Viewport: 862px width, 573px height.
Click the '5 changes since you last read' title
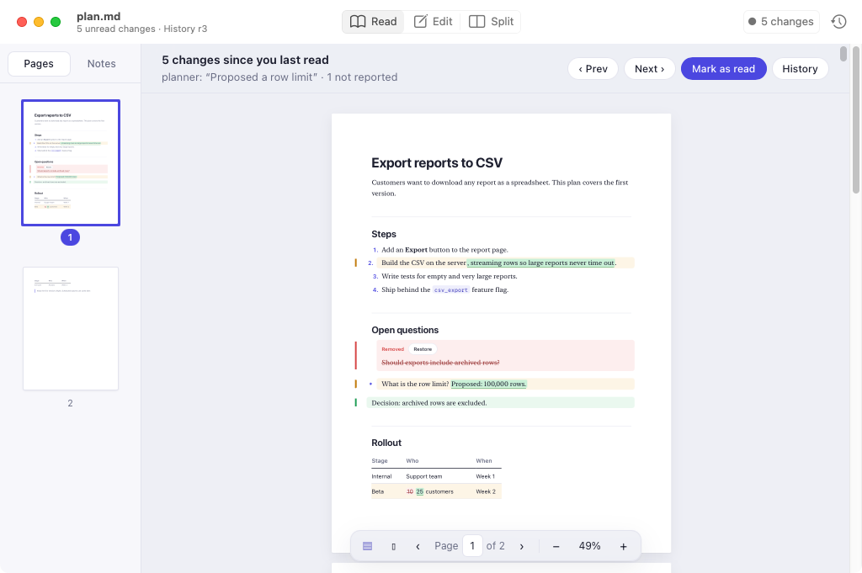pyautogui.click(x=245, y=60)
